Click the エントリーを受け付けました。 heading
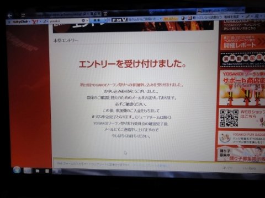 [x=132, y=64]
